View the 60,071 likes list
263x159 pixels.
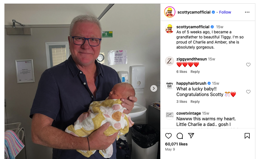point(176,144)
